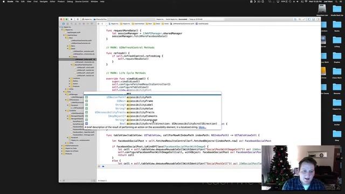Open the Navigate menu

(44, 2)
